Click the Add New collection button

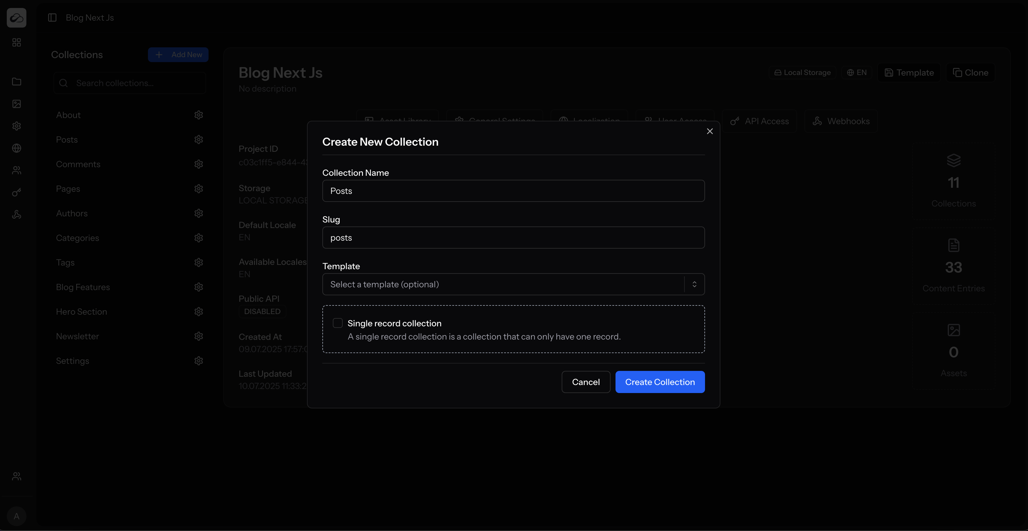(x=178, y=55)
